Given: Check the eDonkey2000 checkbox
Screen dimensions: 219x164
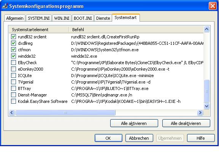Looking at the screenshot, I should coord(13,69).
